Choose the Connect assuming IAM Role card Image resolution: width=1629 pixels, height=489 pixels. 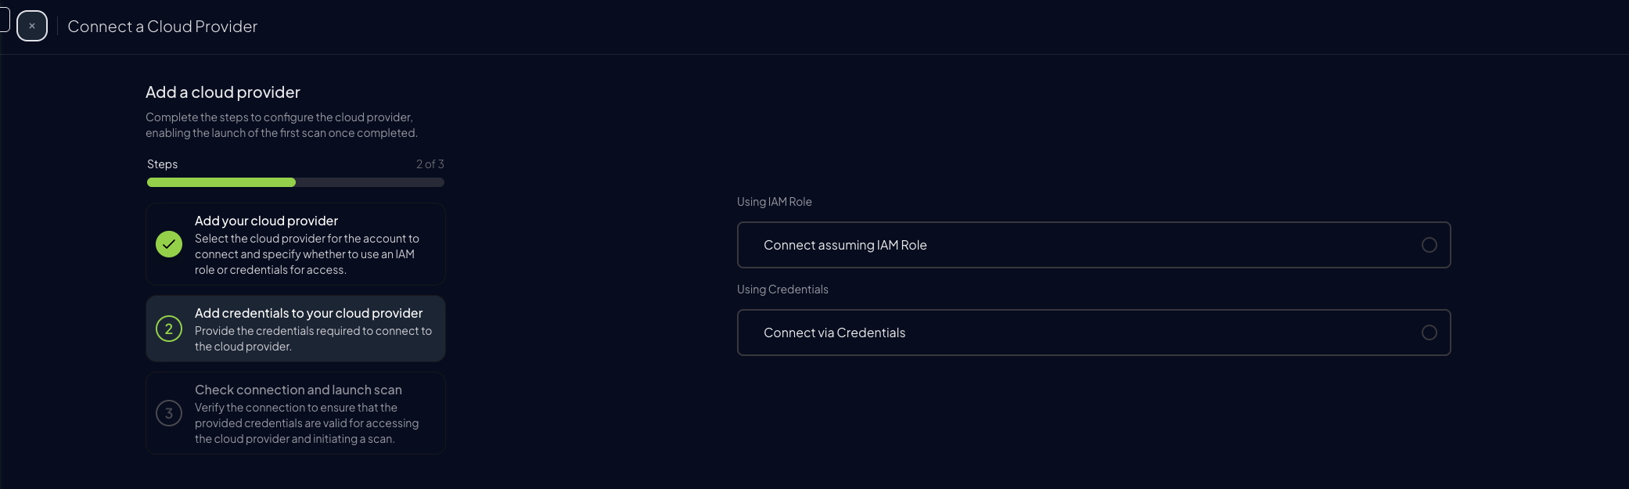(x=1094, y=244)
